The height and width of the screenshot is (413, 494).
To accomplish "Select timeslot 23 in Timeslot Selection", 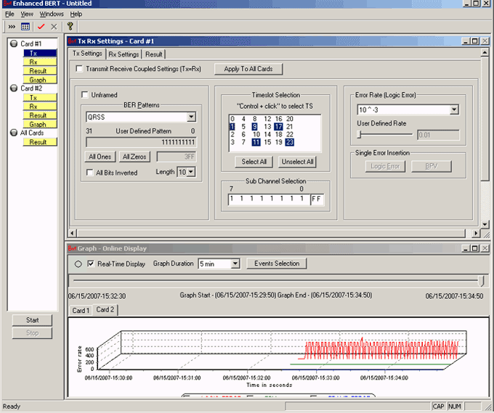I will pyautogui.click(x=290, y=142).
